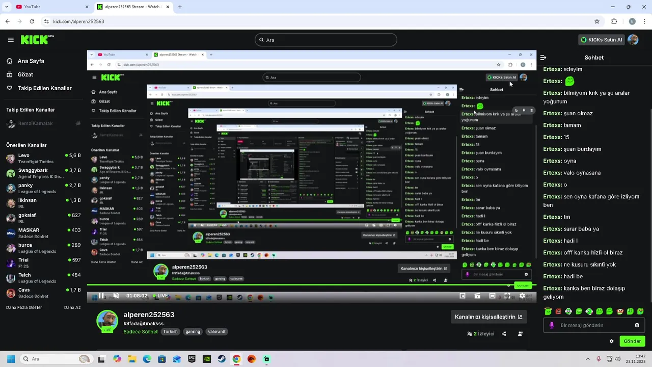Open panky recommended channel
Image resolution: width=652 pixels, height=367 pixels.
[43, 188]
